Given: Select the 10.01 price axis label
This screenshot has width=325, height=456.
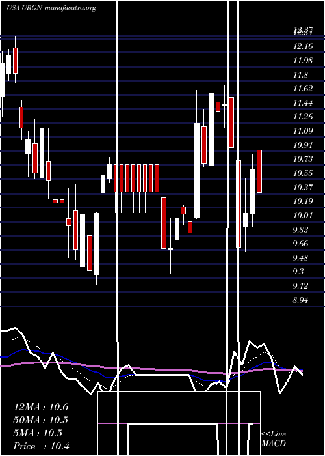Looking at the screenshot, I should click(x=303, y=216).
